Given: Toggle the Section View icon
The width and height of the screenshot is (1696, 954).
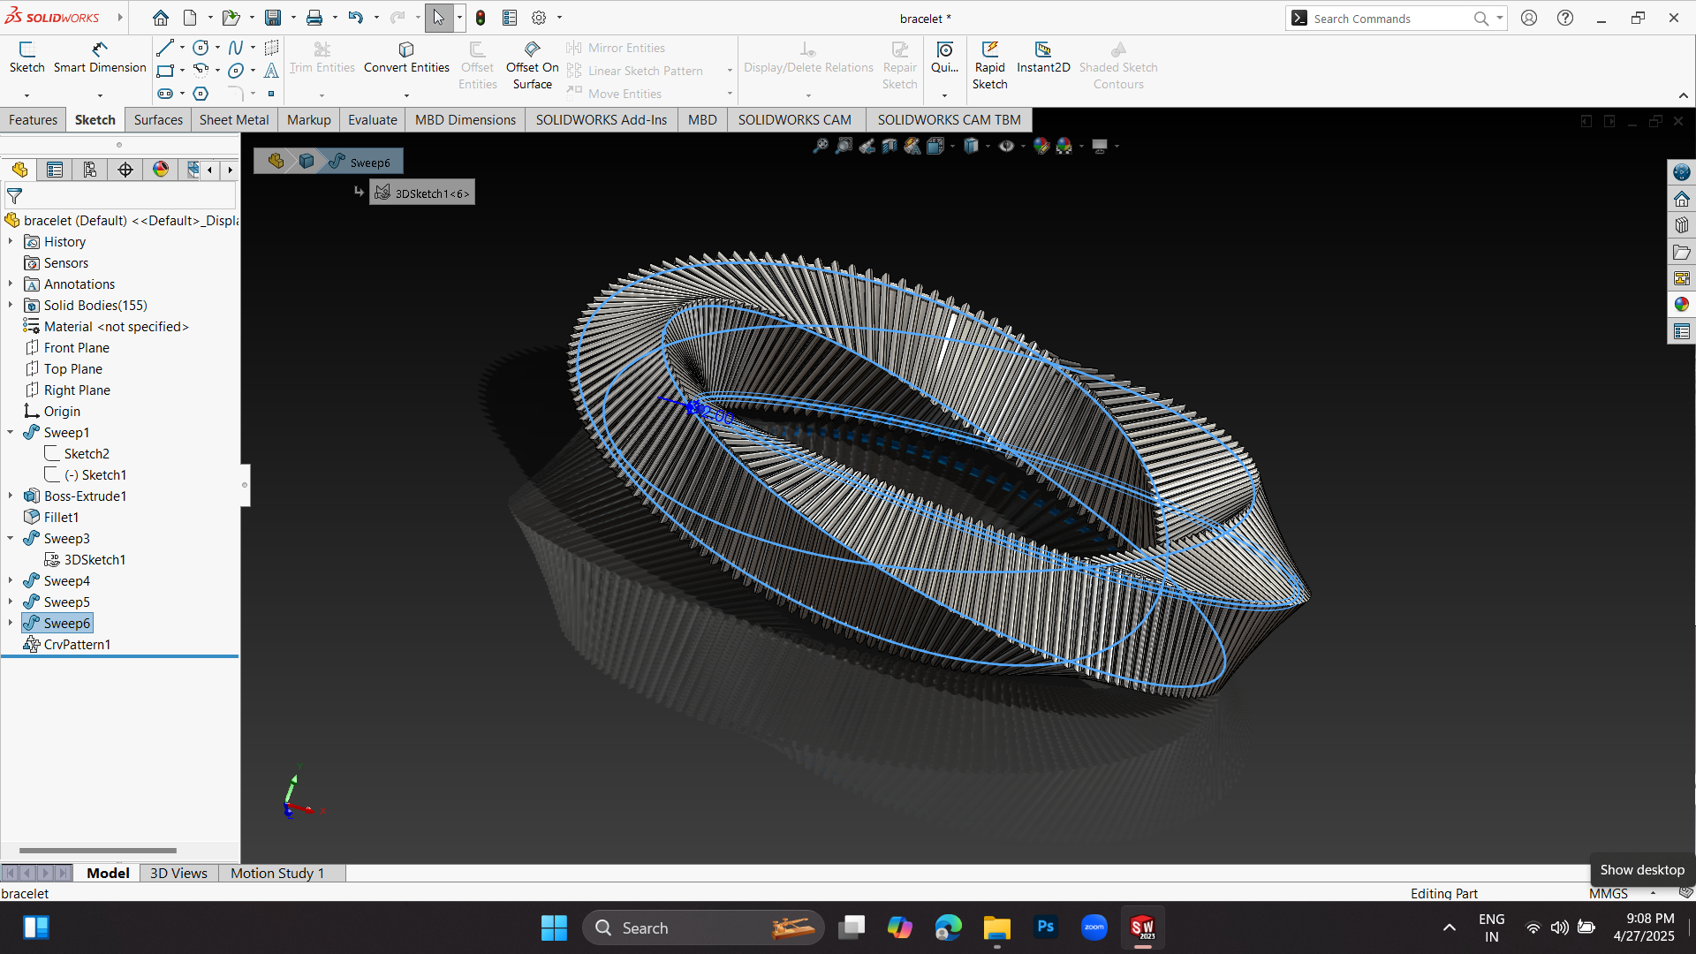Looking at the screenshot, I should [x=890, y=146].
